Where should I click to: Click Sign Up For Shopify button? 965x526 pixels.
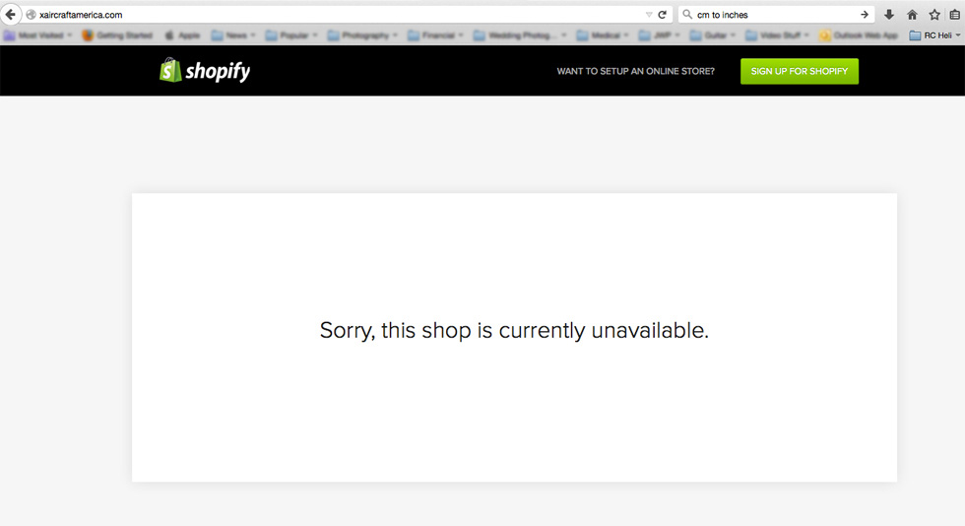coord(799,71)
